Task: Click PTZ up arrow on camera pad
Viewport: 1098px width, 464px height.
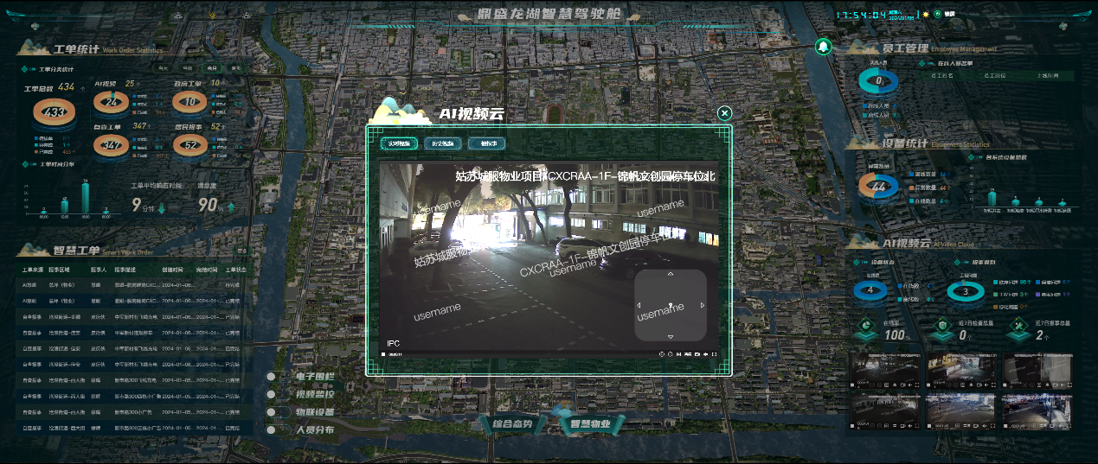Action: coord(671,274)
